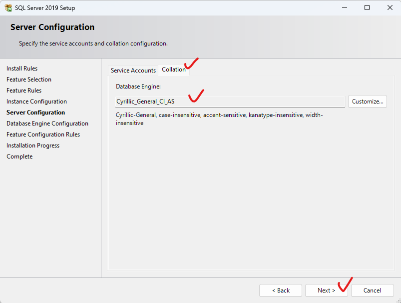Maximize the setup window
This screenshot has height=303, width=401.
pyautogui.click(x=367, y=7)
